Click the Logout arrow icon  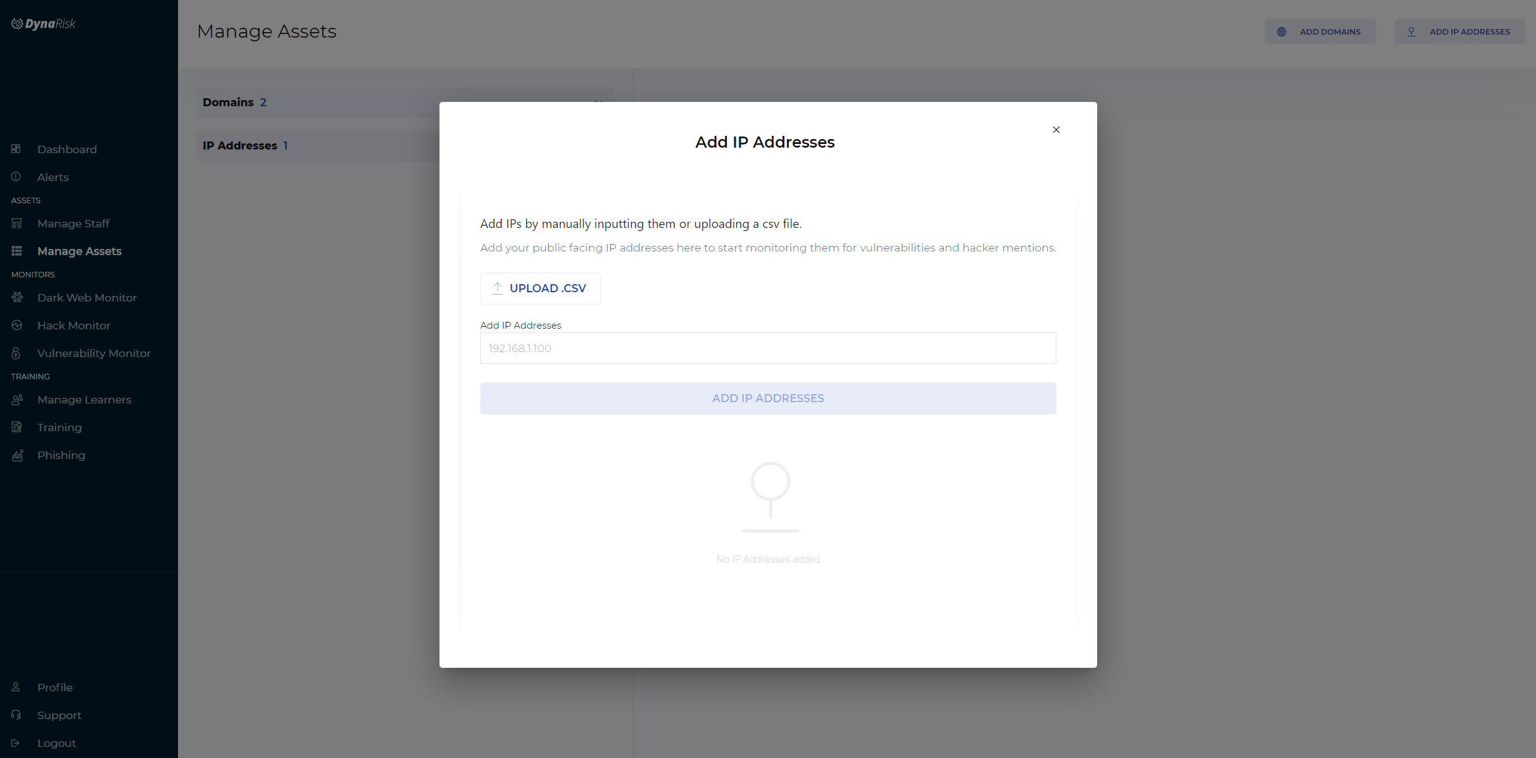point(15,743)
